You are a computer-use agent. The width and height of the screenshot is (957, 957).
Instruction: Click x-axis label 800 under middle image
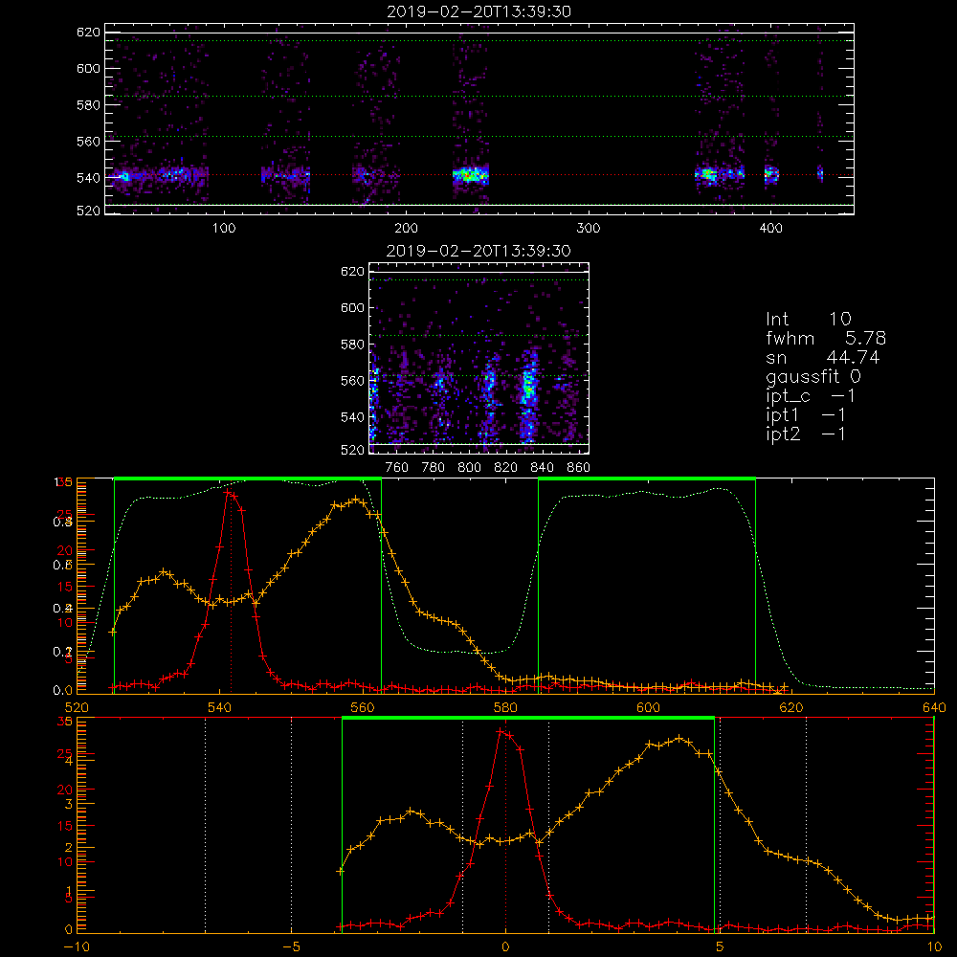[x=470, y=468]
